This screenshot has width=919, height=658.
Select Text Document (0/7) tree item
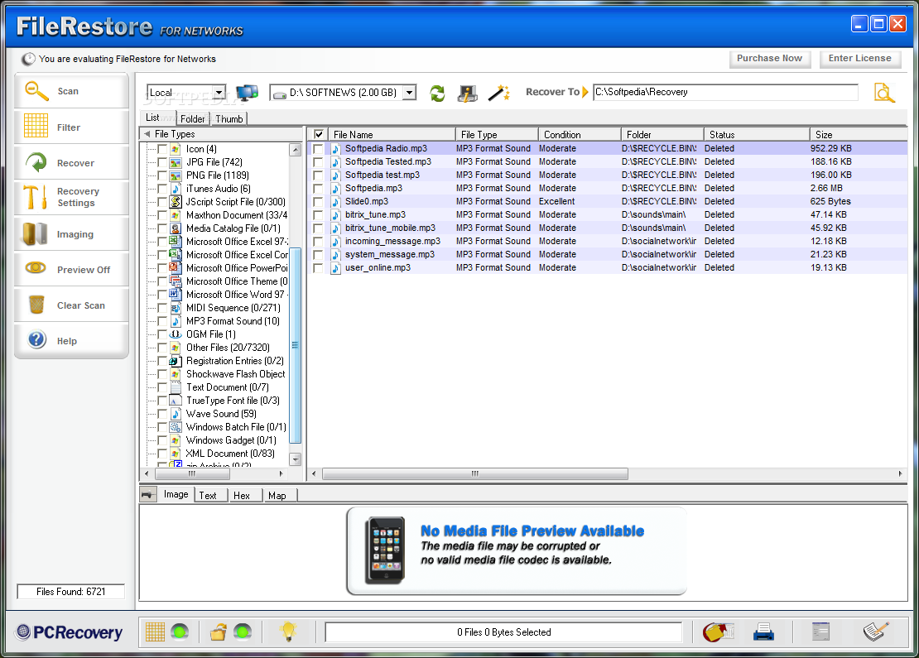228,387
